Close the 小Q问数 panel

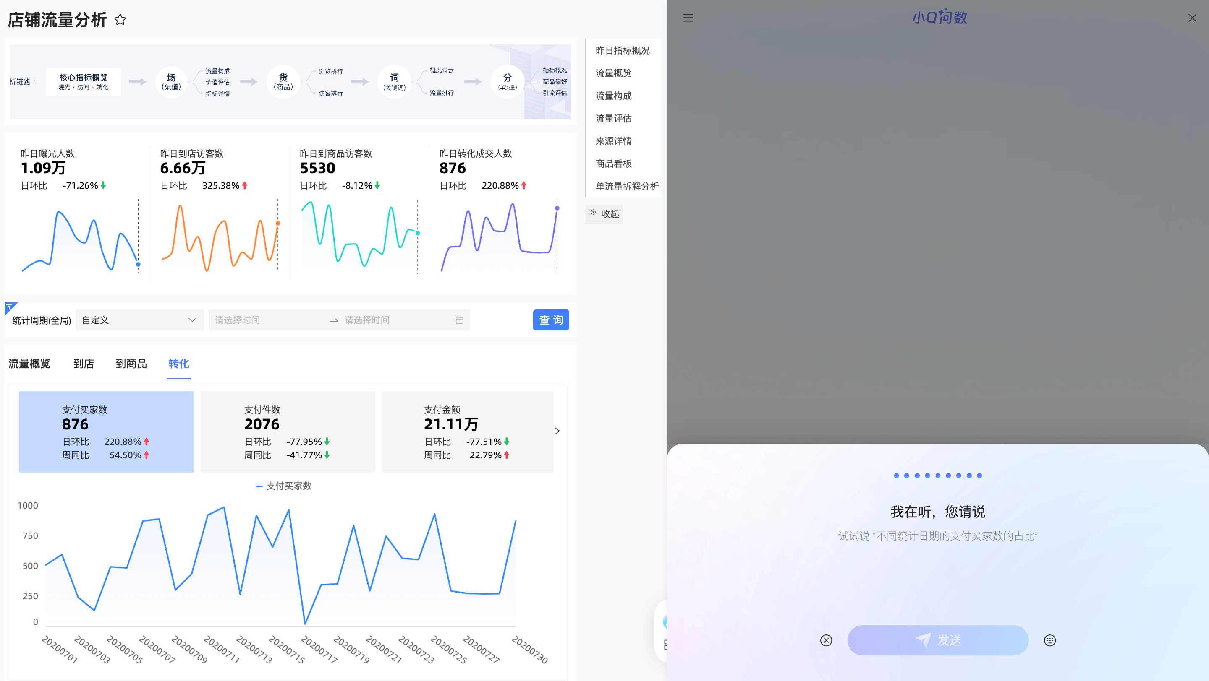pyautogui.click(x=1192, y=18)
